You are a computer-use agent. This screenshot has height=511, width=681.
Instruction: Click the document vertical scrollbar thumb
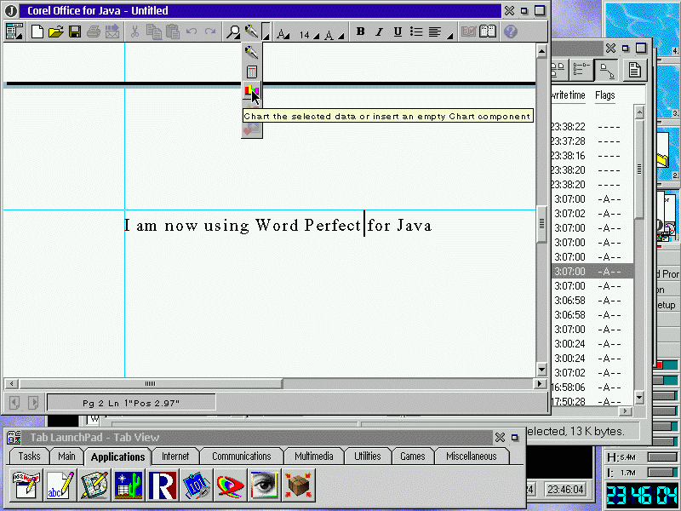tap(541, 223)
